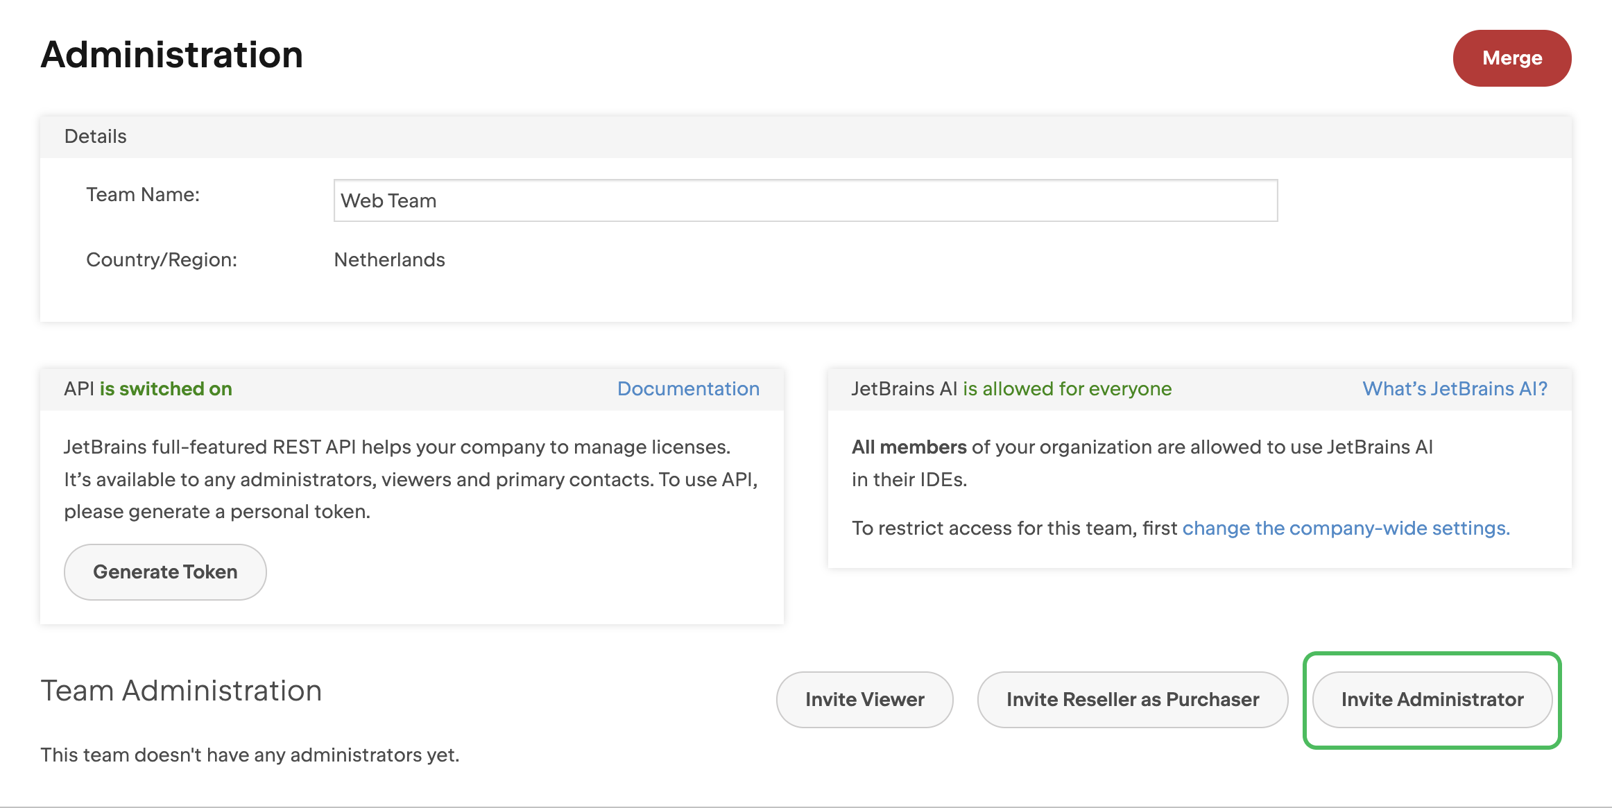Click the Country/Region label
The image size is (1612, 808).
(x=162, y=259)
